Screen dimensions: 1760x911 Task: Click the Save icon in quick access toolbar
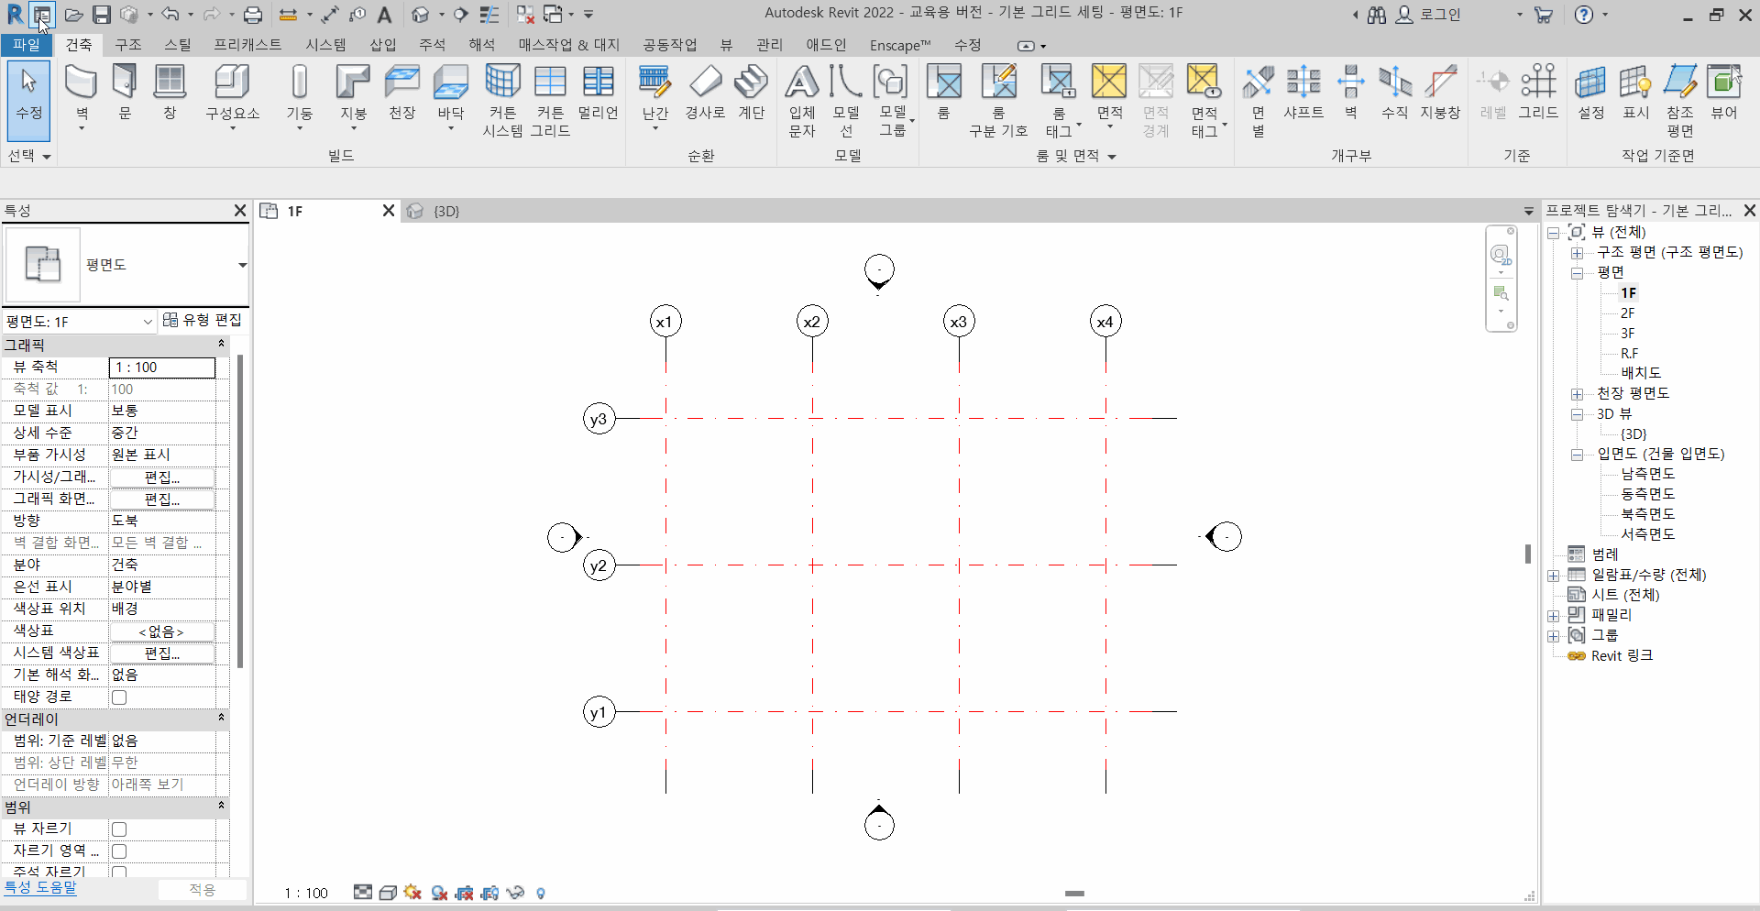[x=101, y=15]
